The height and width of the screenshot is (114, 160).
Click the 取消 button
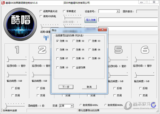click(x=89, y=87)
